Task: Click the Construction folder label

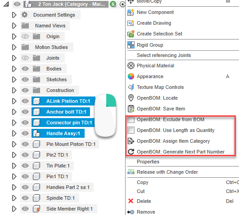Action: coord(60,90)
